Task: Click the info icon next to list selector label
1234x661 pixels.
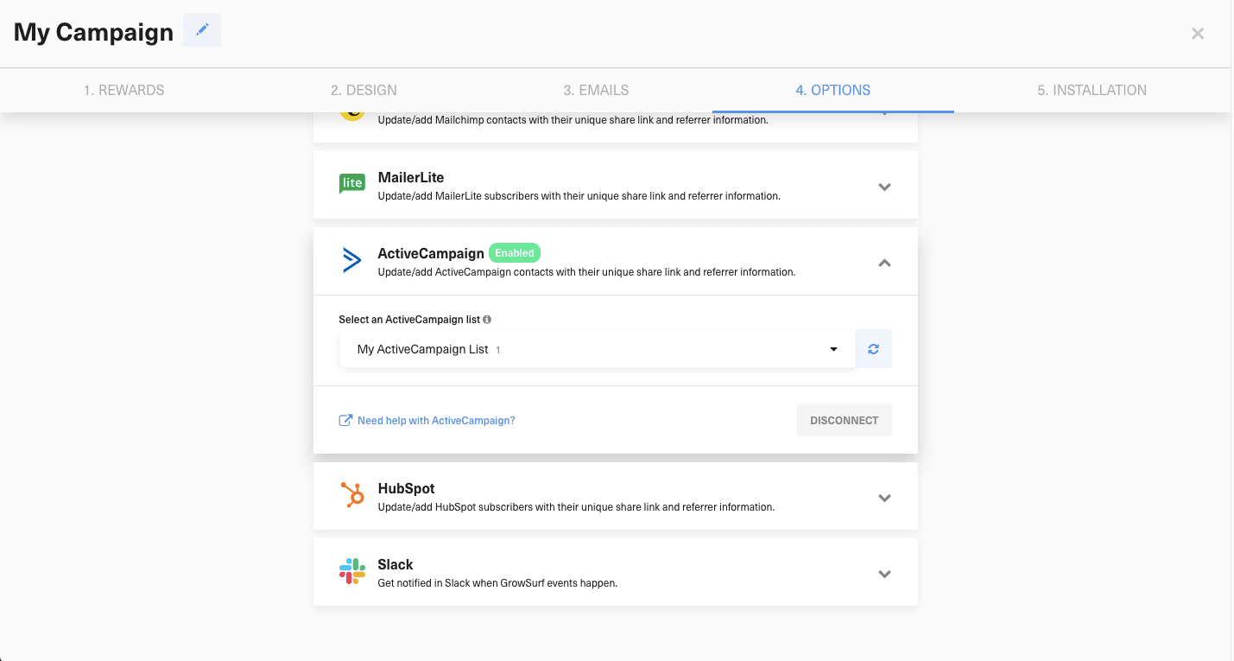Action: pyautogui.click(x=486, y=319)
